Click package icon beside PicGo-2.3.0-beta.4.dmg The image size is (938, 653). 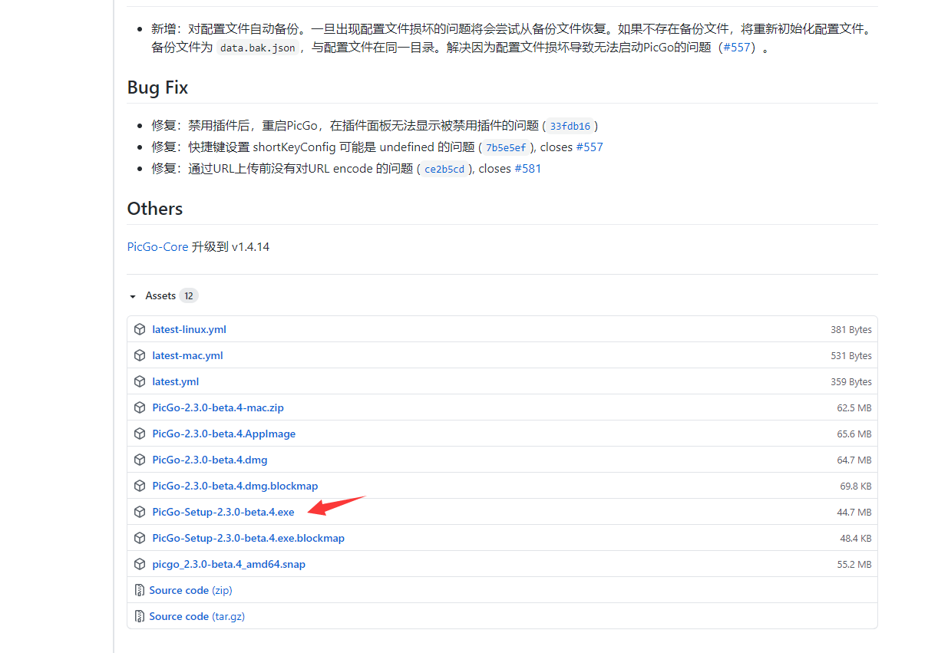click(x=140, y=460)
